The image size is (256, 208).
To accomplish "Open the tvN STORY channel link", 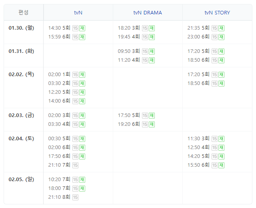I will (217, 12).
